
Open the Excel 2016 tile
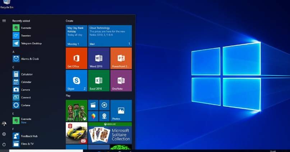tap(99, 80)
